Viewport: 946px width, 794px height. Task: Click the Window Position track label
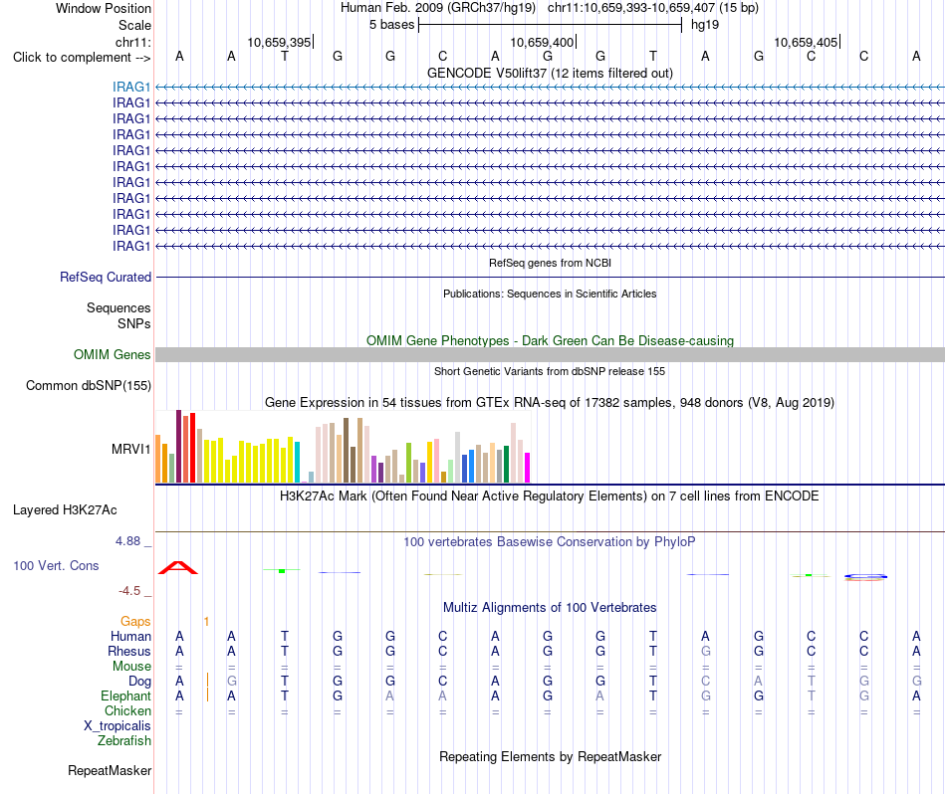pyautogui.click(x=104, y=8)
